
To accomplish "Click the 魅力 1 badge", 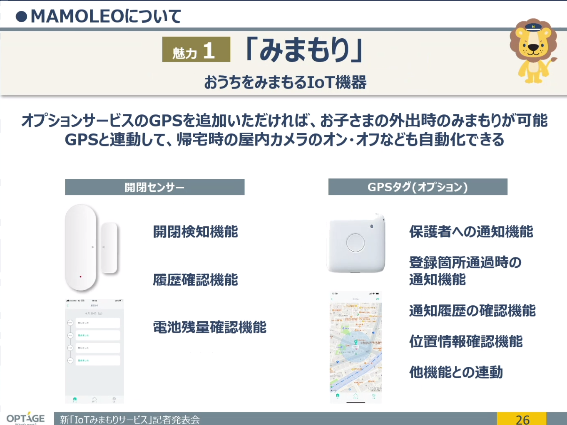I will coord(196,49).
